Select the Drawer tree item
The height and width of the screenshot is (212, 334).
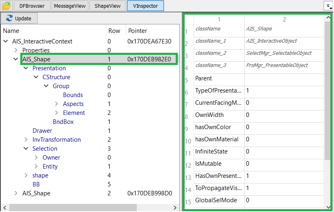[42, 131]
